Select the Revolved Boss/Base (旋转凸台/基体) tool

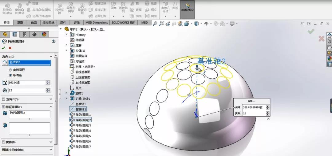click(x=19, y=9)
